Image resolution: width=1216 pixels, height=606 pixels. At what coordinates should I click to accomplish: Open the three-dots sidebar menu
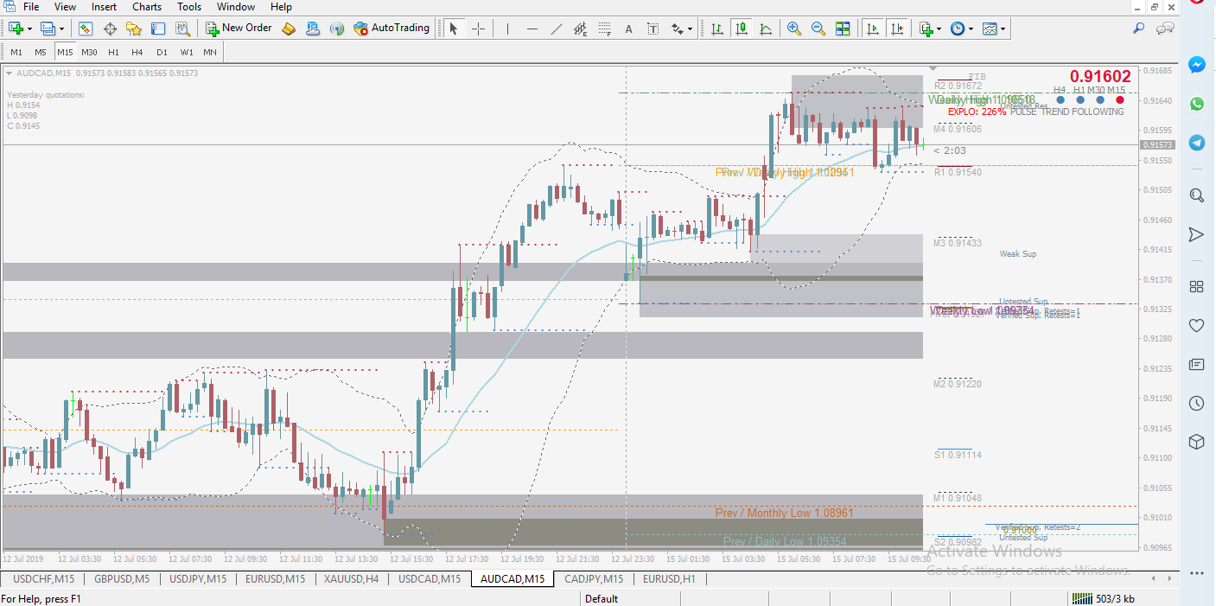point(1196,572)
